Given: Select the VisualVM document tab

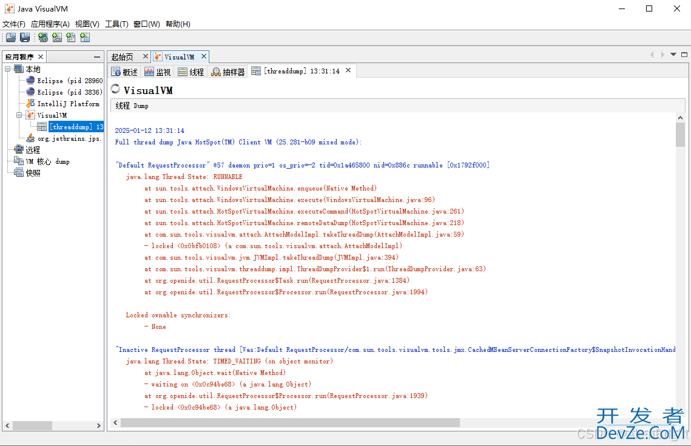Looking at the screenshot, I should [179, 57].
